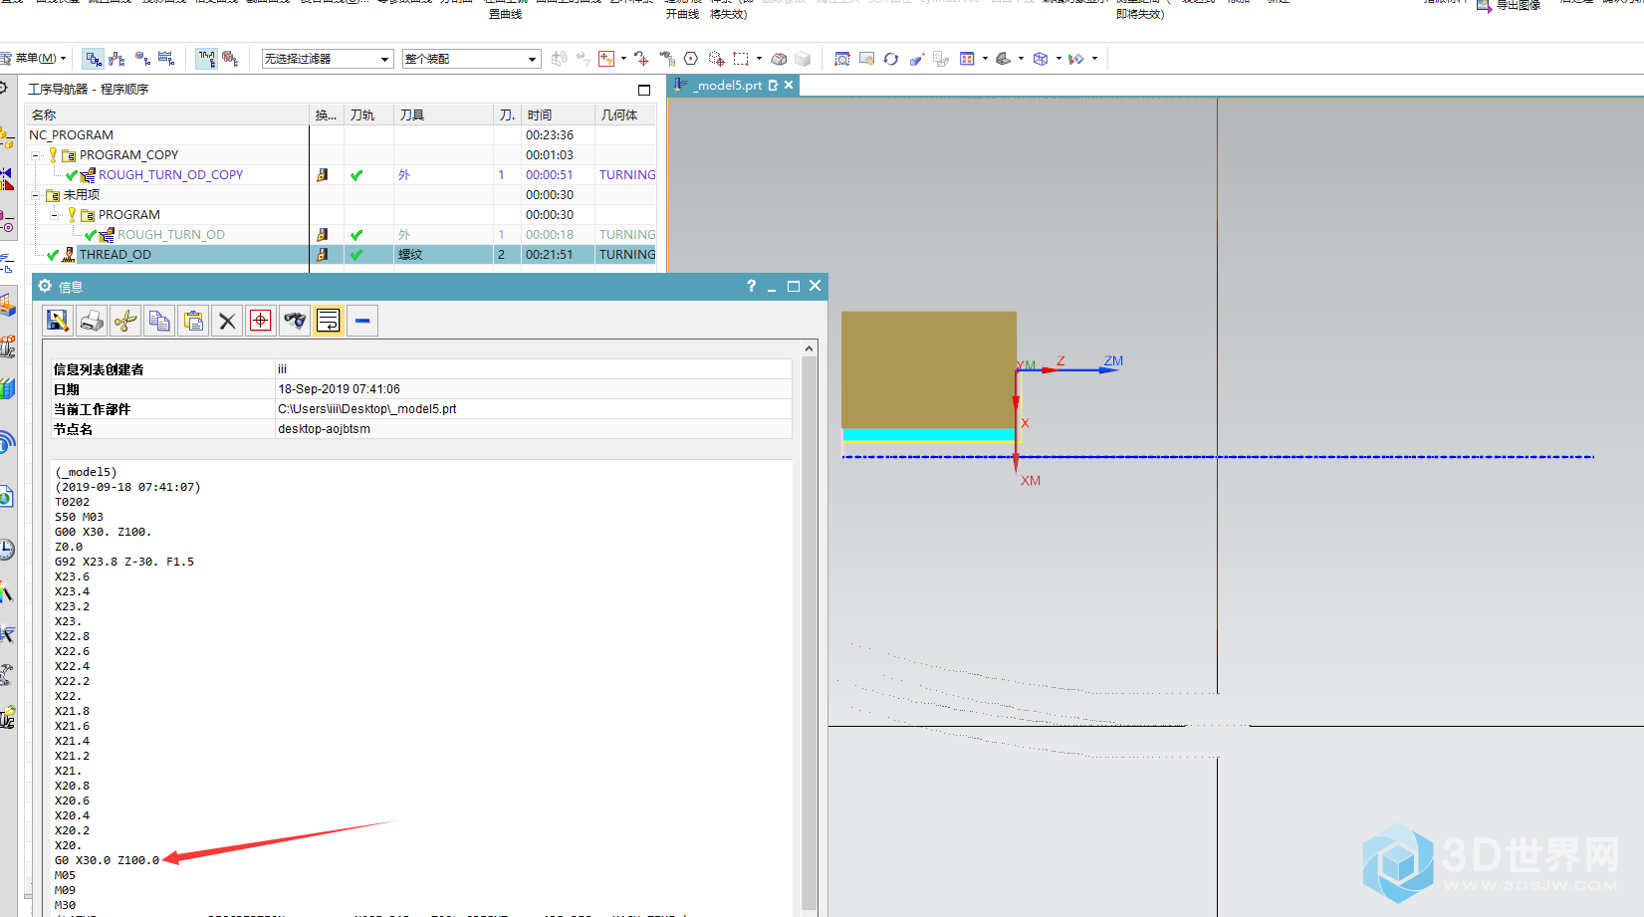
Task: Select the NC_PROGRAM row
Action: [342, 135]
